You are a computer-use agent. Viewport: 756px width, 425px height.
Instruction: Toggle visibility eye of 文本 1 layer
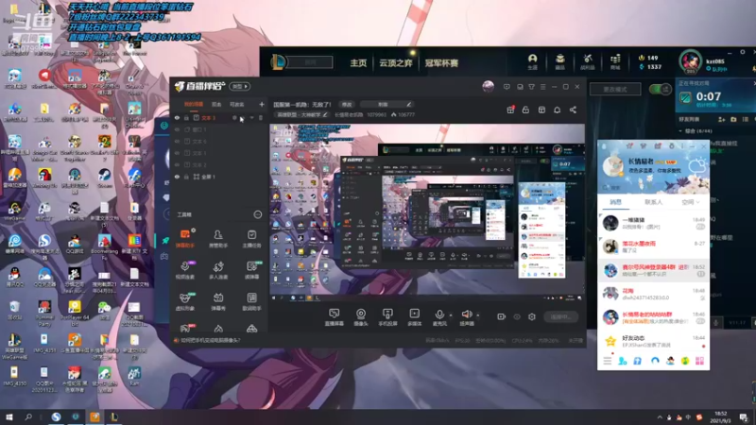pos(177,153)
